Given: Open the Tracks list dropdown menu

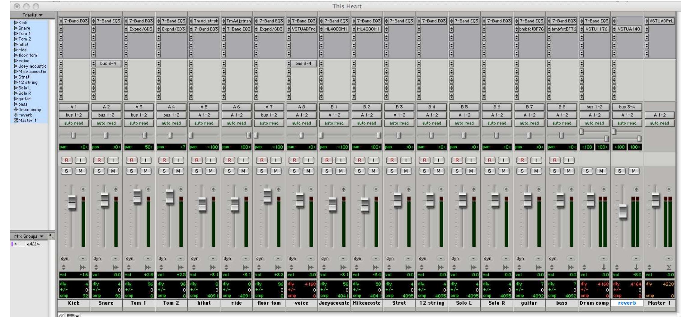Looking at the screenshot, I should click(x=33, y=15).
